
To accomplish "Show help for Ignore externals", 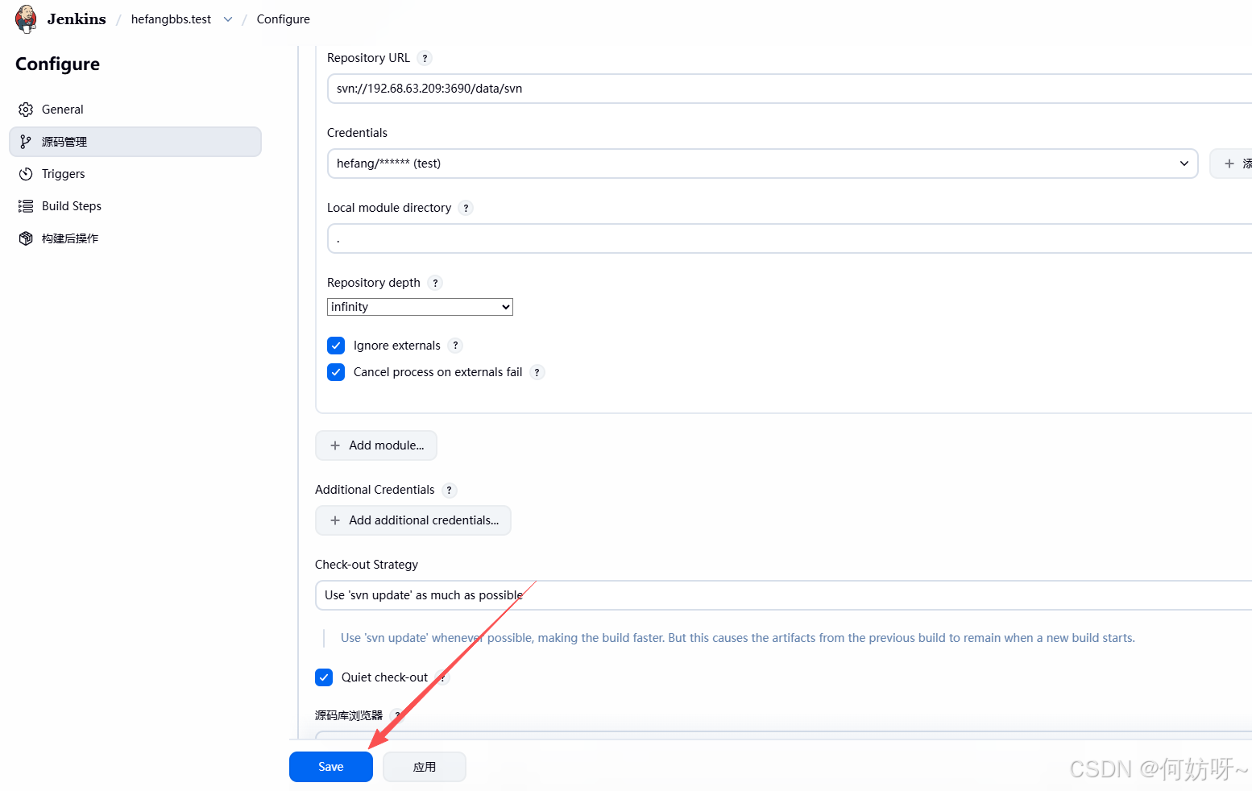I will point(455,346).
